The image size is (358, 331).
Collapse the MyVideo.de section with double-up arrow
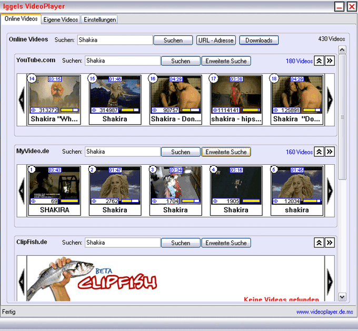pyautogui.click(x=319, y=152)
